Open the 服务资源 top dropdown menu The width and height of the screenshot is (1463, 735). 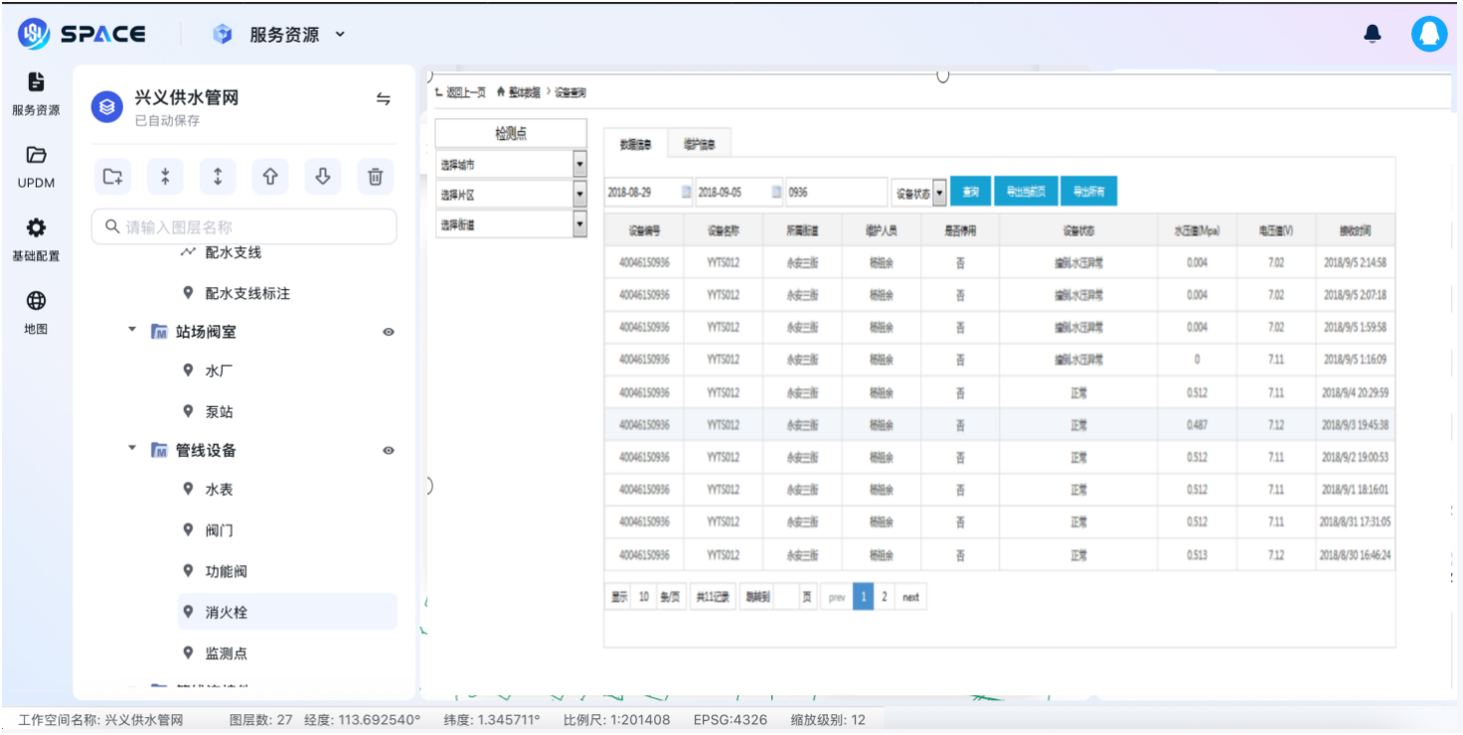coord(295,35)
